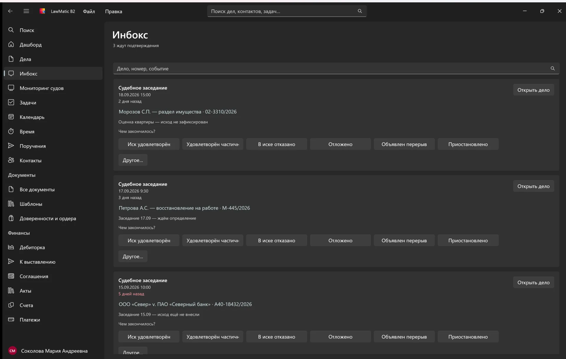This screenshot has width=566, height=359.
Task: Open Шаблоны library icon
Action: (11, 204)
